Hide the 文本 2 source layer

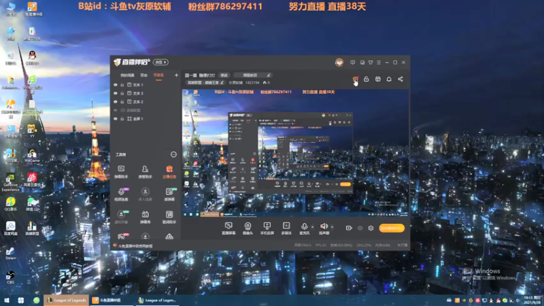116,101
